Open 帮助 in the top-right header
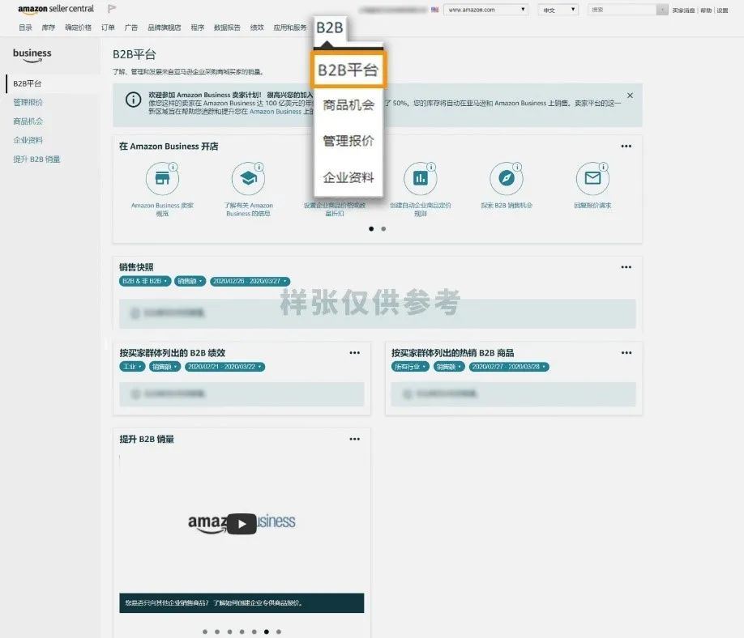The height and width of the screenshot is (638, 744). 706,11
